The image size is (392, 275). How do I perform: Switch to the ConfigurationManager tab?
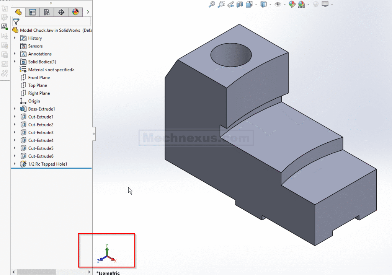click(47, 12)
